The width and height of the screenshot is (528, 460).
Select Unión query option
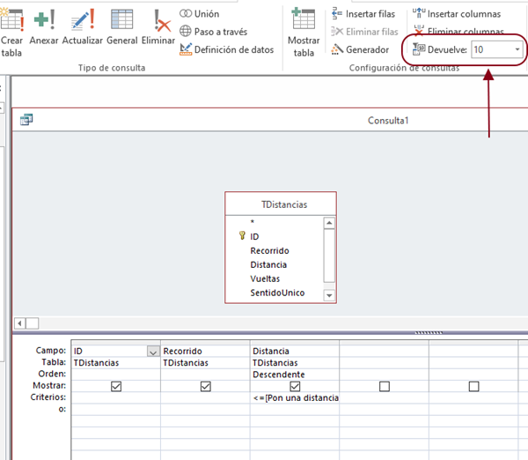click(x=200, y=14)
